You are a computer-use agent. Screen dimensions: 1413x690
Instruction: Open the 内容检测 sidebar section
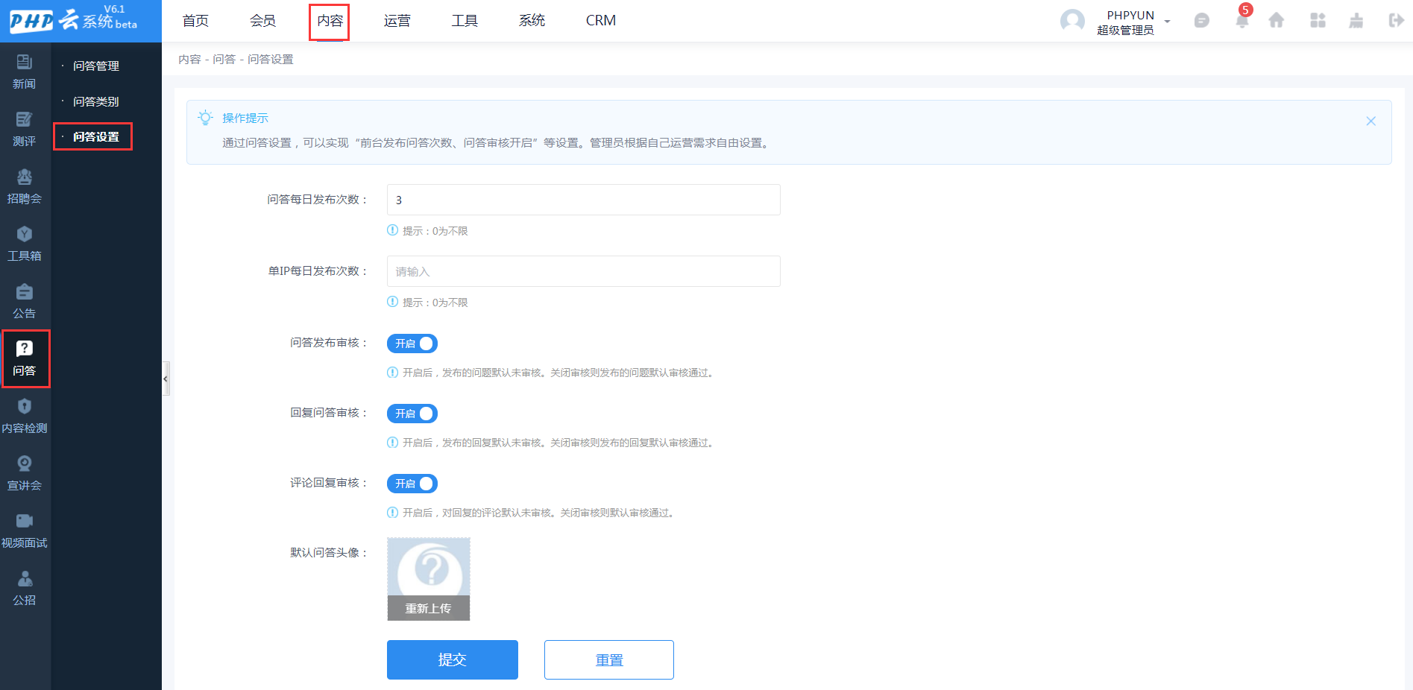tap(25, 417)
